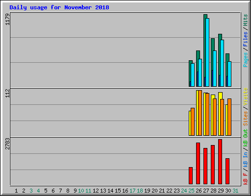Click the 'Files' legend label
The width and height of the screenshot is (251, 196).
[x=246, y=39]
